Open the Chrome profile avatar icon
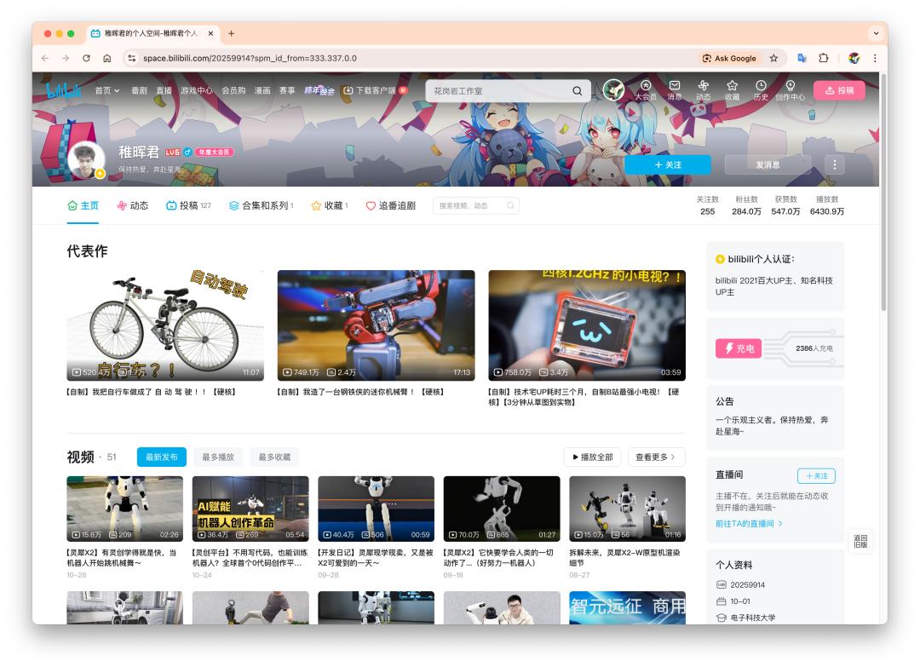 coord(854,58)
